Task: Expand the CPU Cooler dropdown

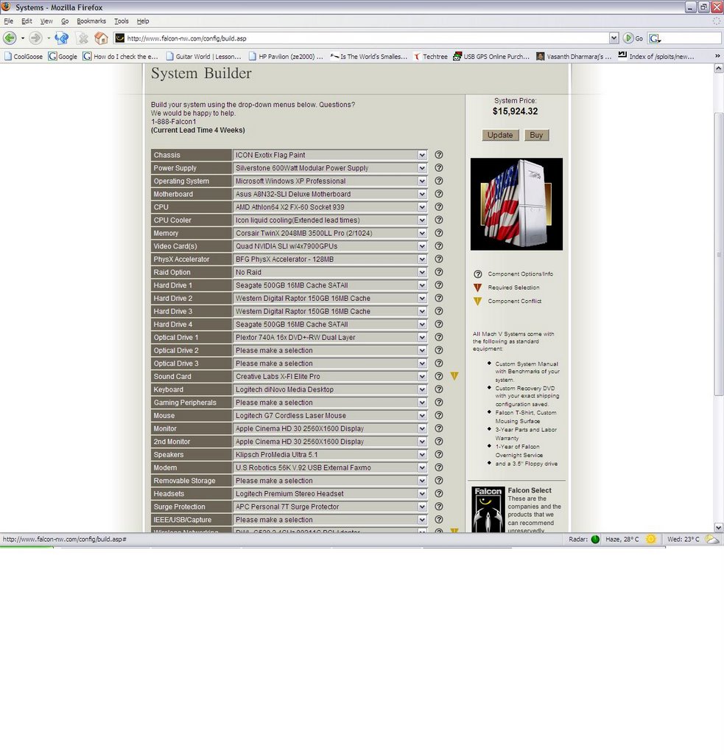Action: click(330, 220)
